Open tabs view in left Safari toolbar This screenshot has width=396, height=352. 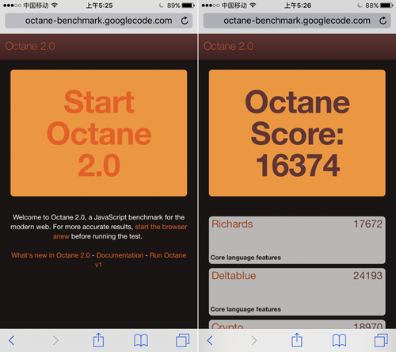pos(182,340)
